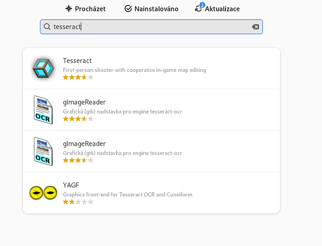Click the Aktualizace refresh icon with badge

[x=199, y=8]
